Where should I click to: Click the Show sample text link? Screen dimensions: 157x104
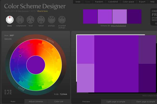(150, 96)
